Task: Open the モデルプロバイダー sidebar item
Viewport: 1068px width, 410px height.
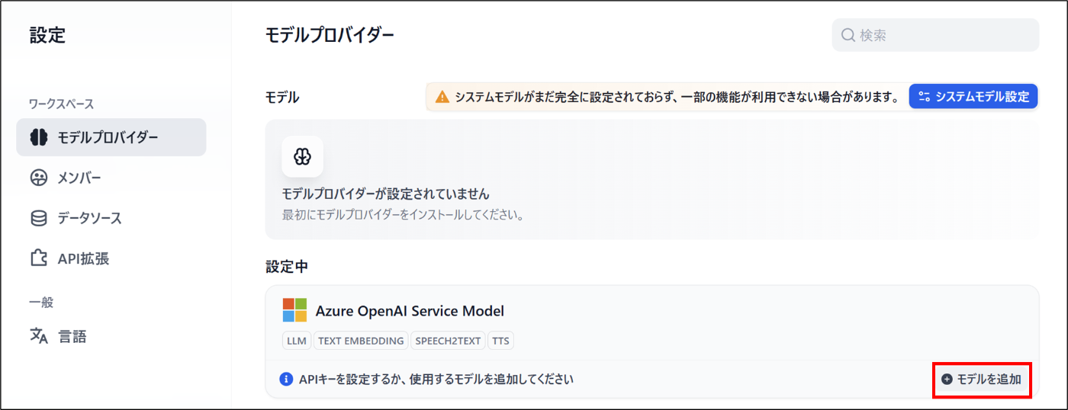Action: tap(111, 137)
